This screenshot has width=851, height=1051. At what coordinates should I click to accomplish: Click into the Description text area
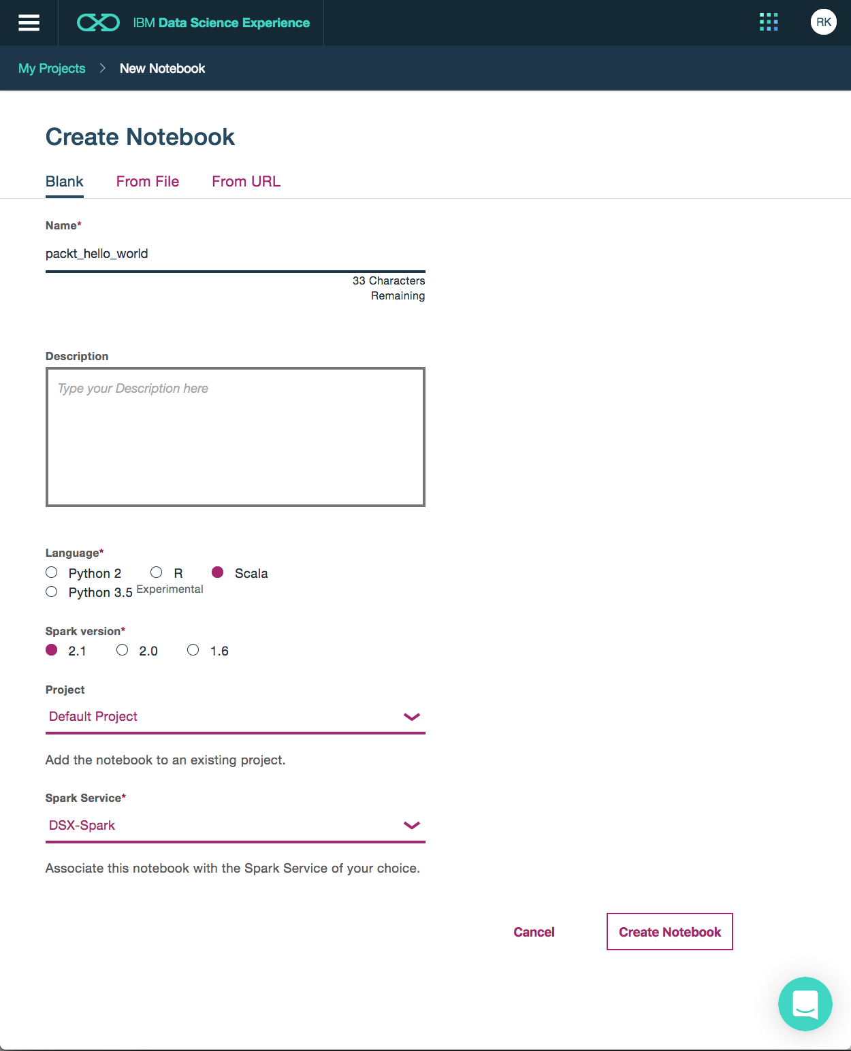(235, 437)
